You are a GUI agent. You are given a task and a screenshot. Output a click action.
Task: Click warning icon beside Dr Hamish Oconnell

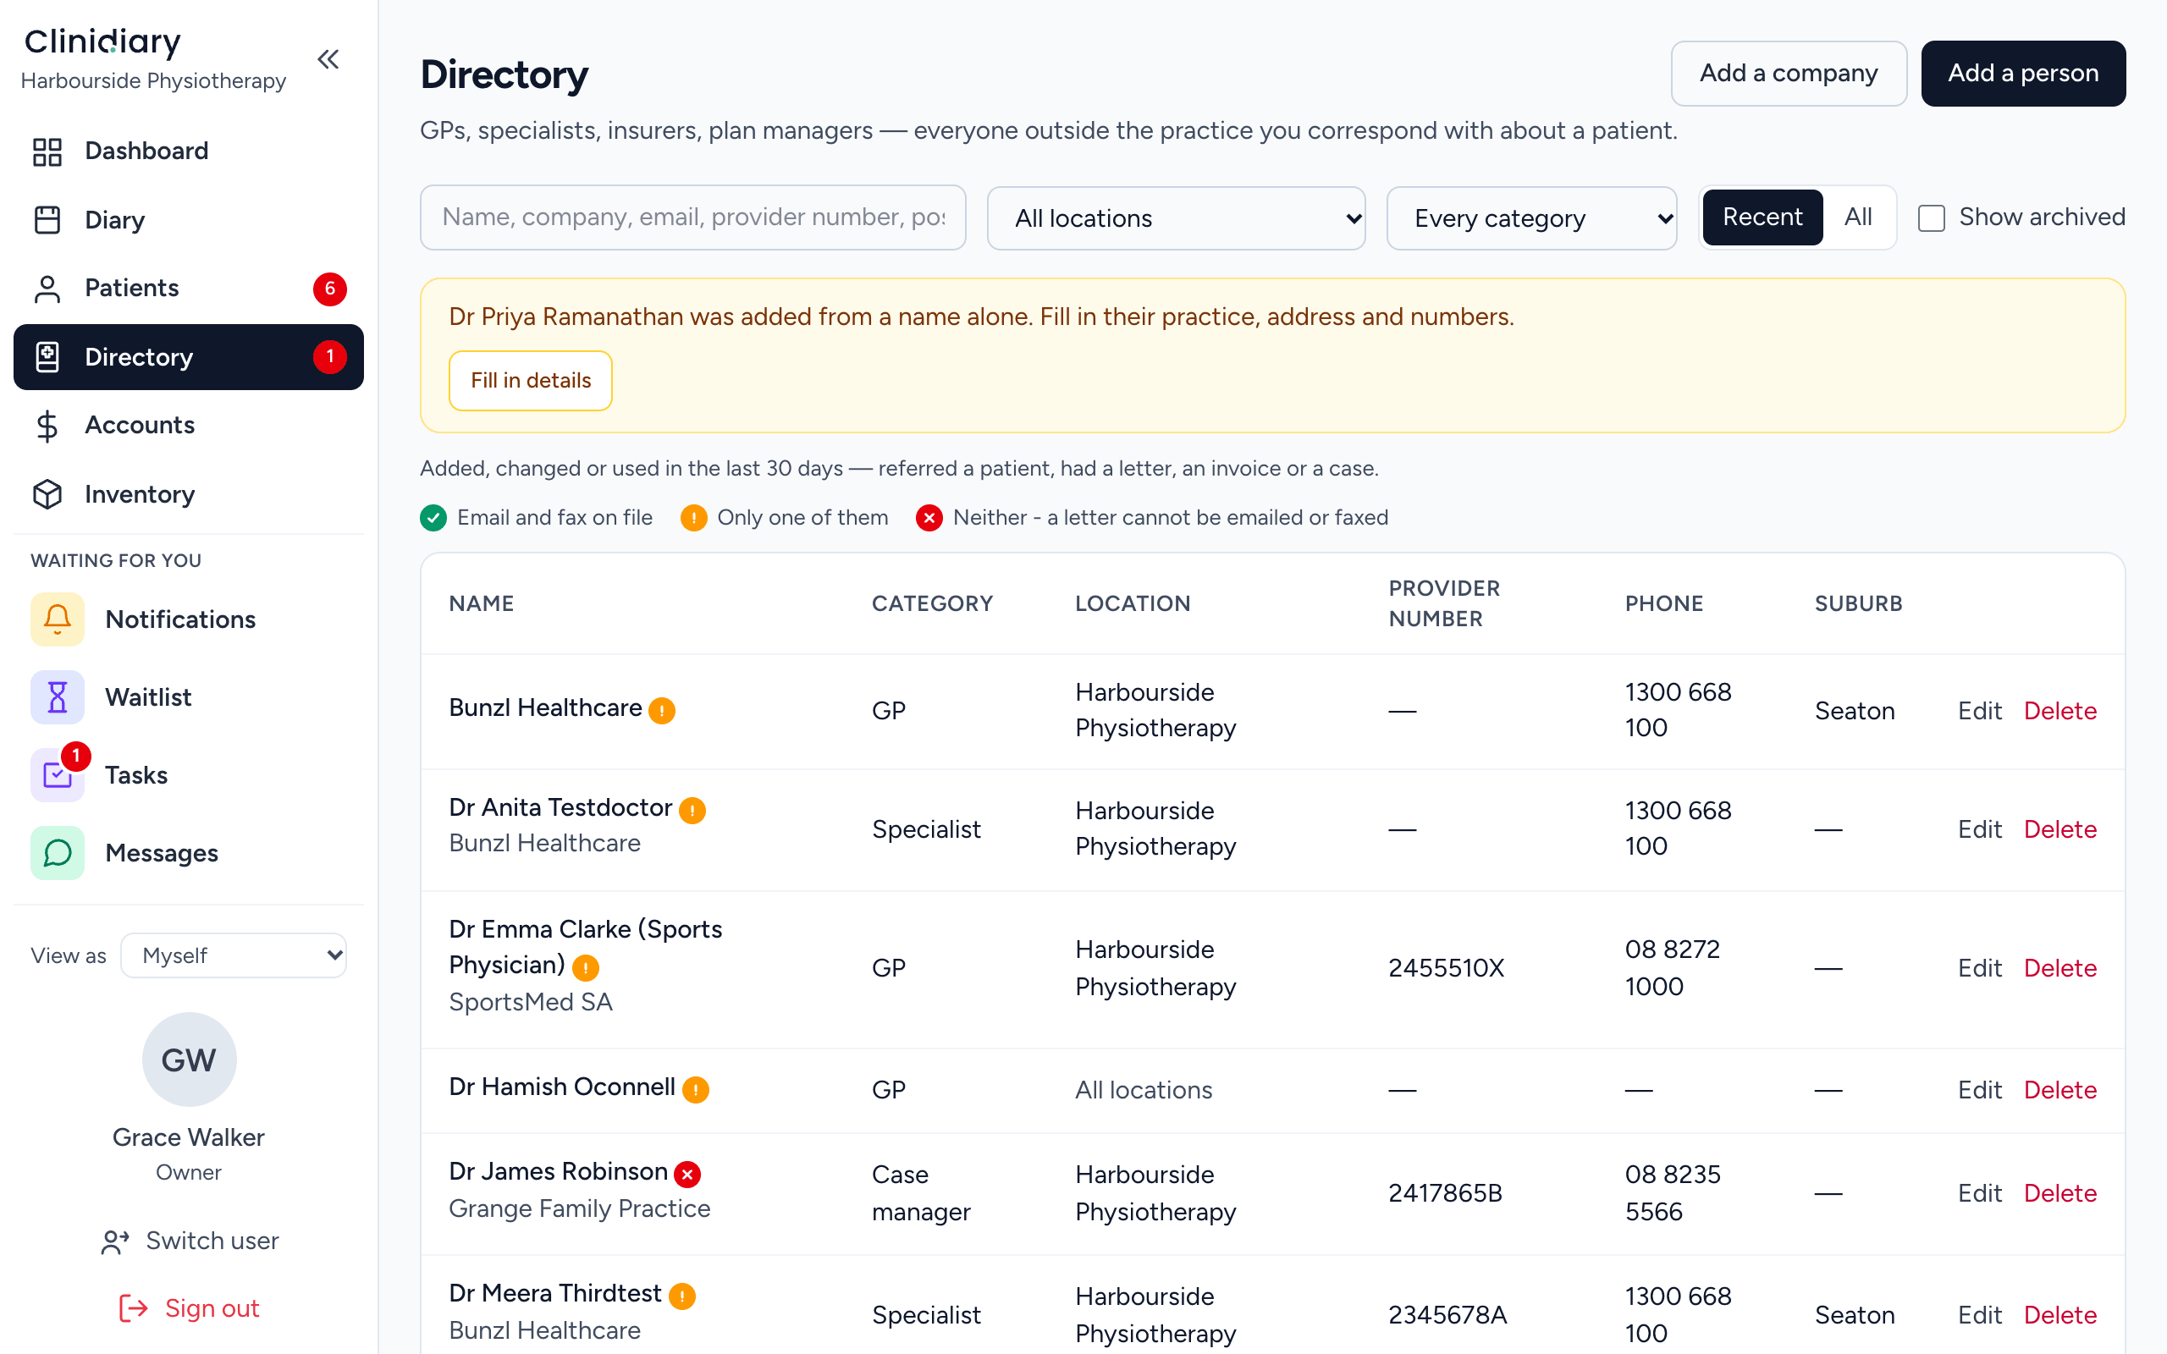pyautogui.click(x=696, y=1090)
